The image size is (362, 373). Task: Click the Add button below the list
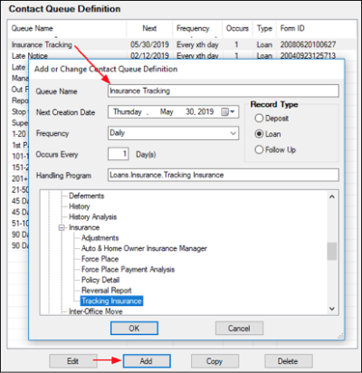coord(147,361)
